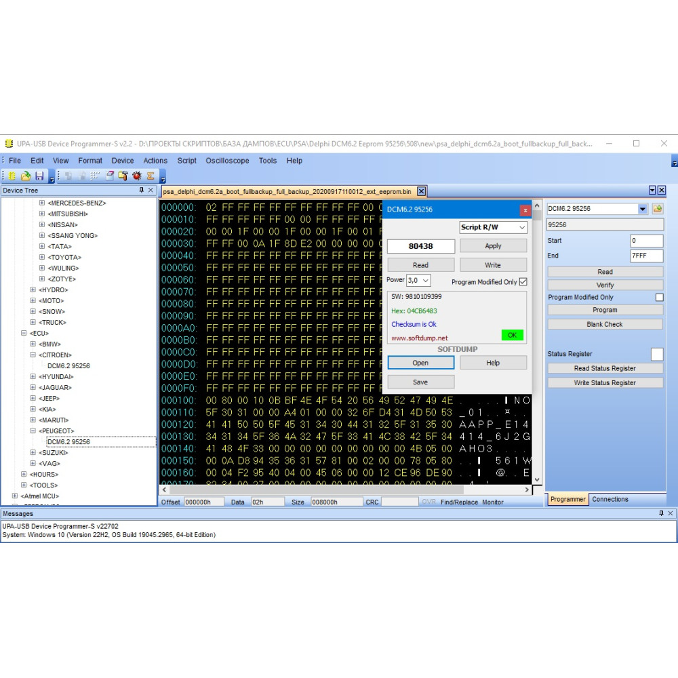Viewport: 678px width, 678px height.
Task: Open the Programmer panel dropdown arrow button
Action: [x=652, y=191]
